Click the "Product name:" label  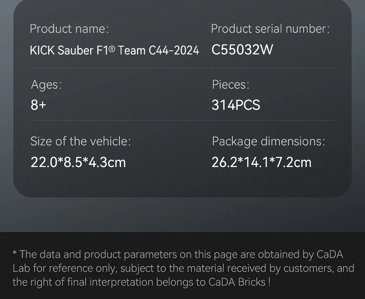(69, 29)
